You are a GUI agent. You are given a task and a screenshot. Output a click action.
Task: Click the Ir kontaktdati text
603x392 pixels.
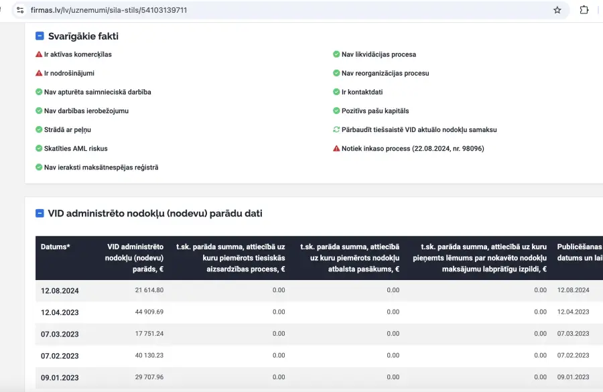pyautogui.click(x=362, y=92)
